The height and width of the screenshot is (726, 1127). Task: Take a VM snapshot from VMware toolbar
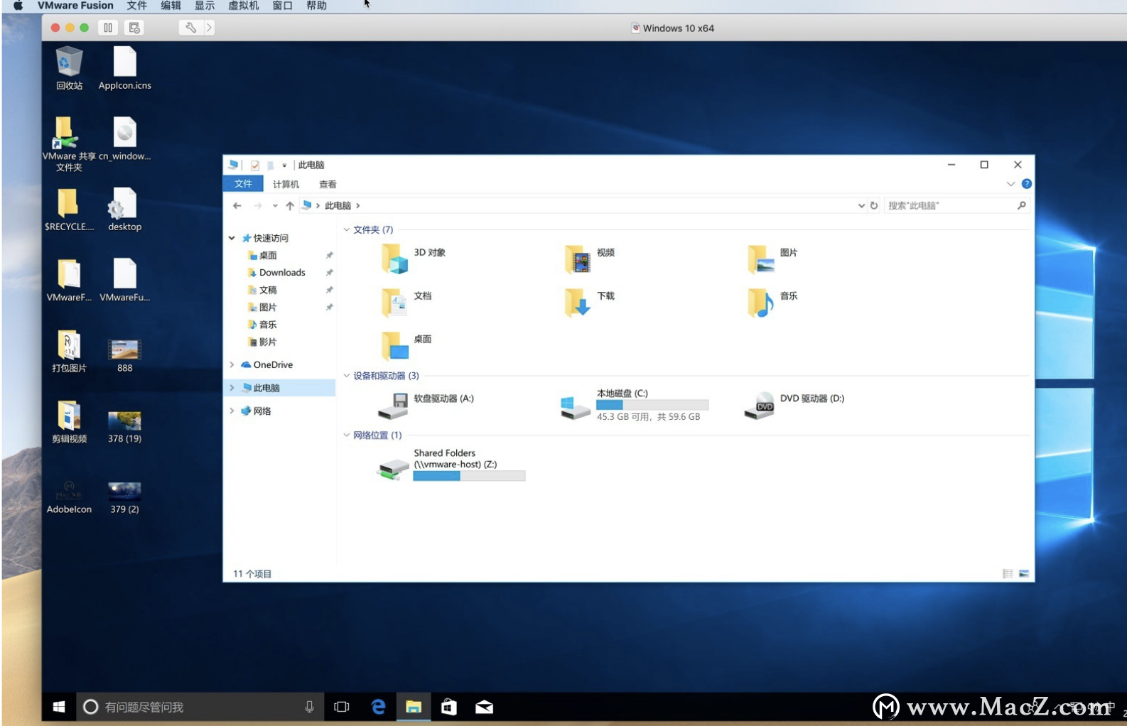134,28
